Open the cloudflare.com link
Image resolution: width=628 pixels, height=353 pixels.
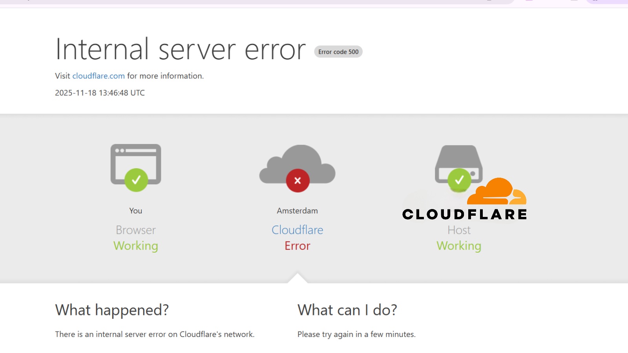click(99, 76)
